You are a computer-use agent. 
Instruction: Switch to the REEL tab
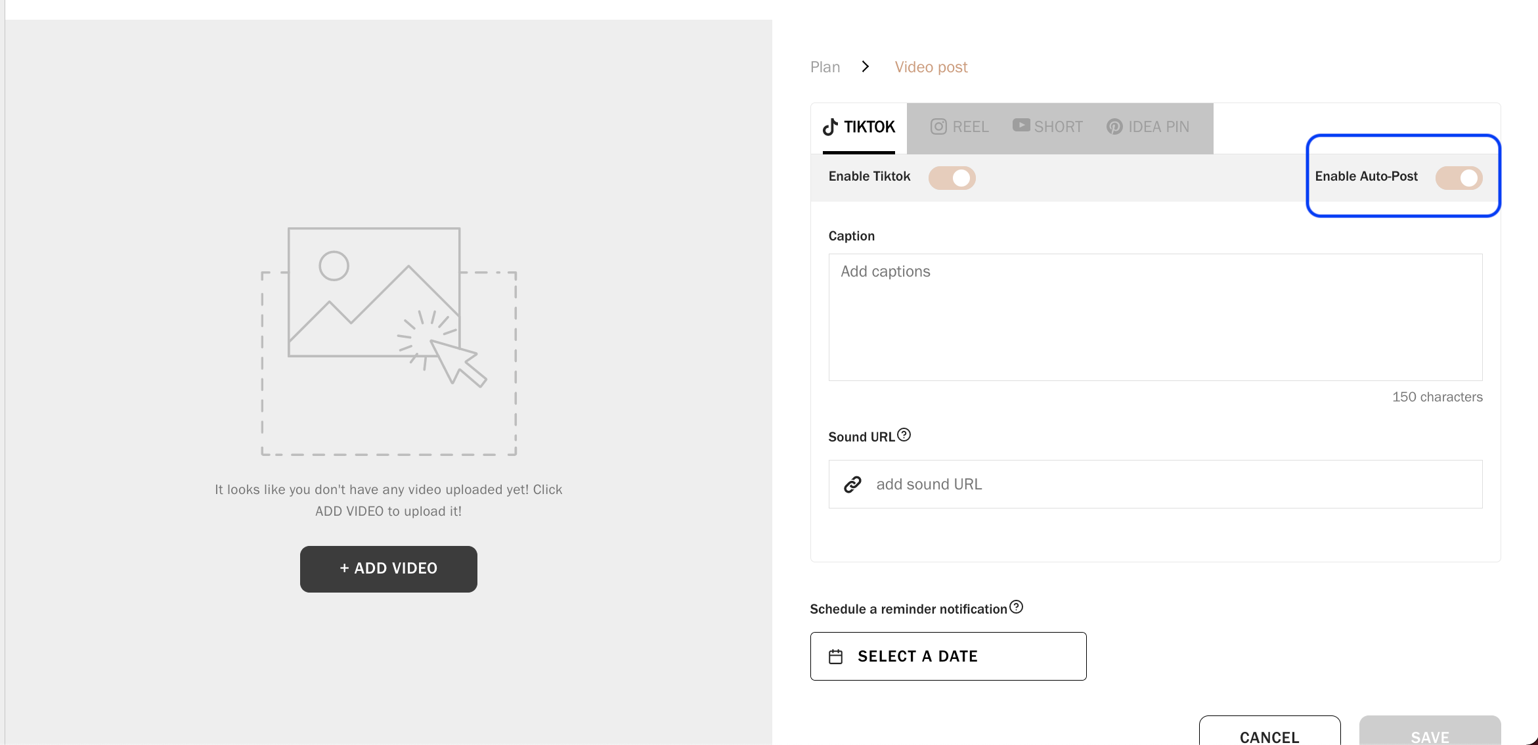pyautogui.click(x=959, y=127)
